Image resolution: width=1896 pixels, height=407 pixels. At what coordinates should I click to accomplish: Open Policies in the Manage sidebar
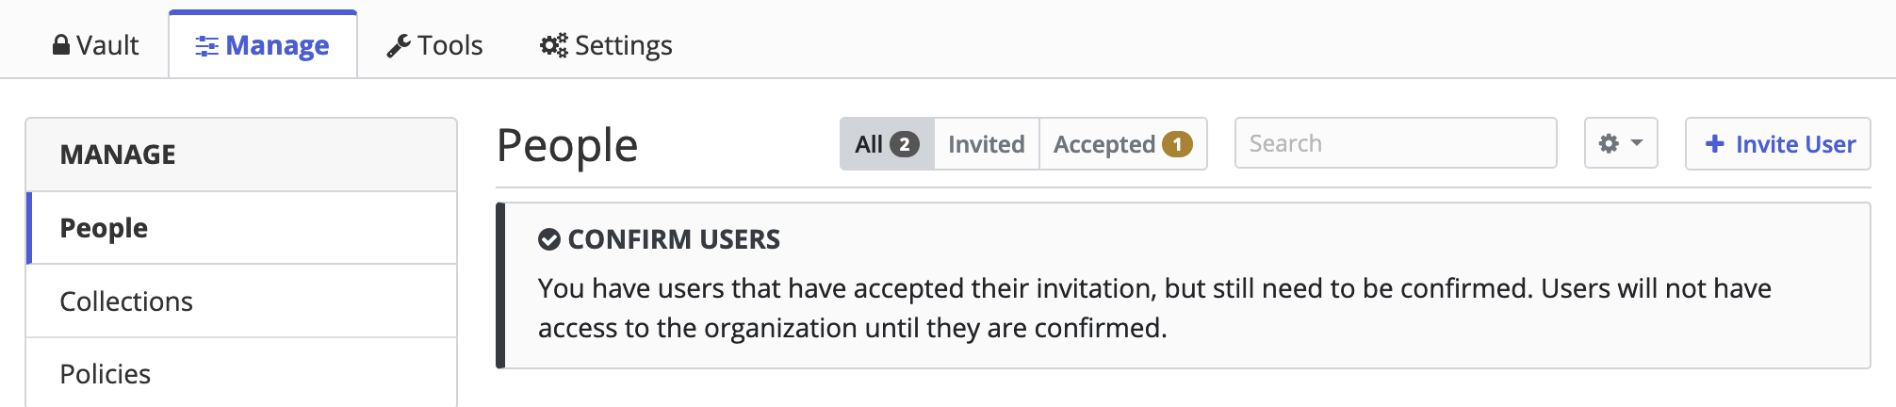click(x=241, y=374)
